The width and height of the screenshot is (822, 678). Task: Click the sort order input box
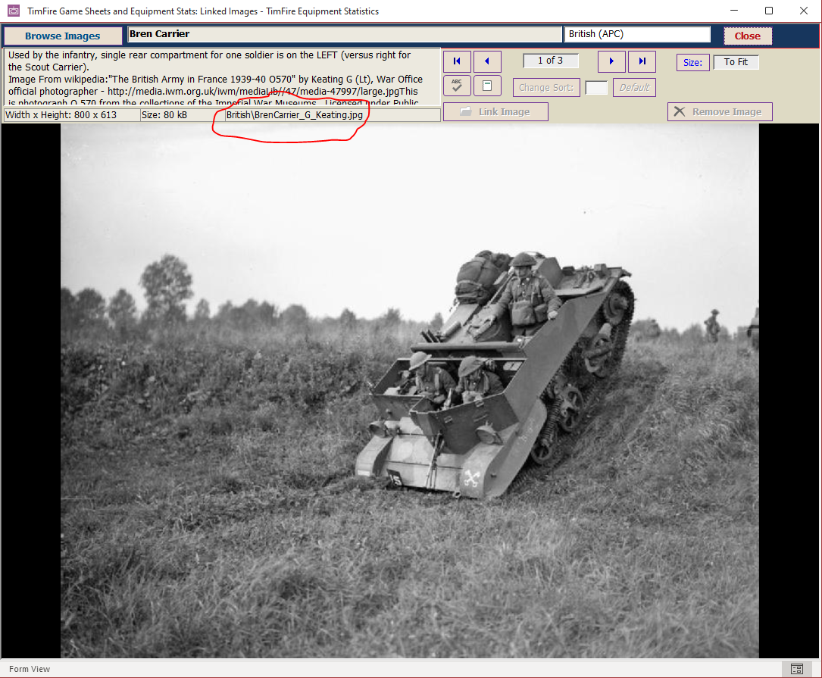click(x=596, y=88)
